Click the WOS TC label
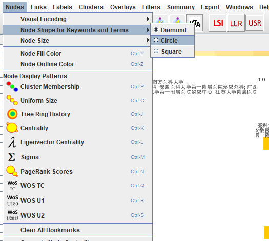The height and width of the screenshot is (241, 269). (x=33, y=186)
